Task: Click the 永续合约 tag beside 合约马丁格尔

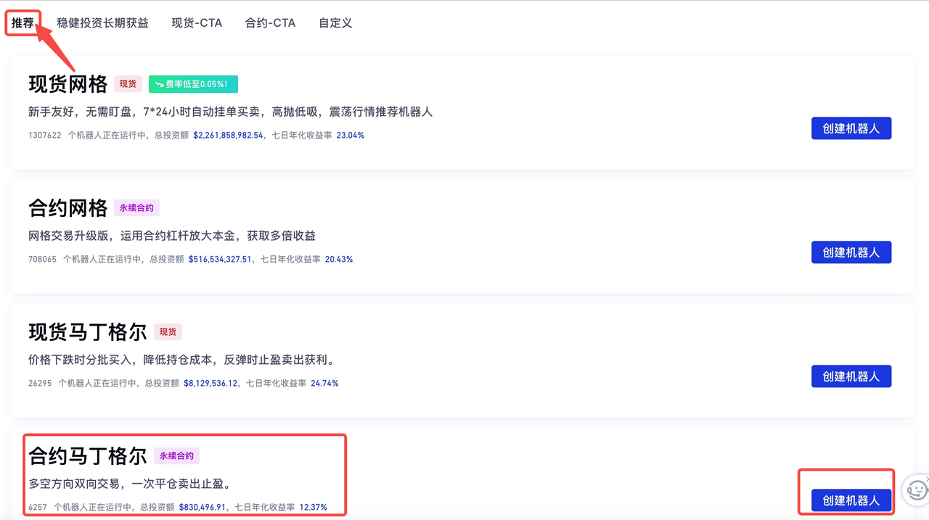Action: pyautogui.click(x=176, y=456)
